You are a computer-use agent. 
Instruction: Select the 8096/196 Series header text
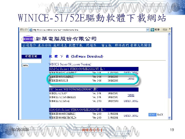pyautogui.click(x=77, y=110)
